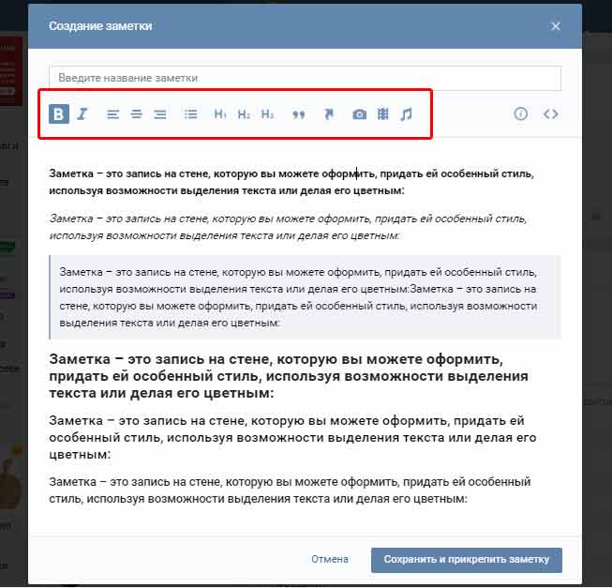This screenshot has height=588, width=612.
Task: Format text as a quote
Action: pos(299,114)
